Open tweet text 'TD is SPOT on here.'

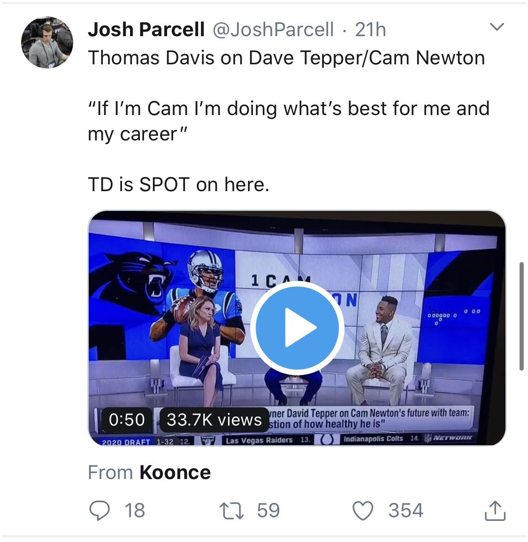[x=178, y=184]
